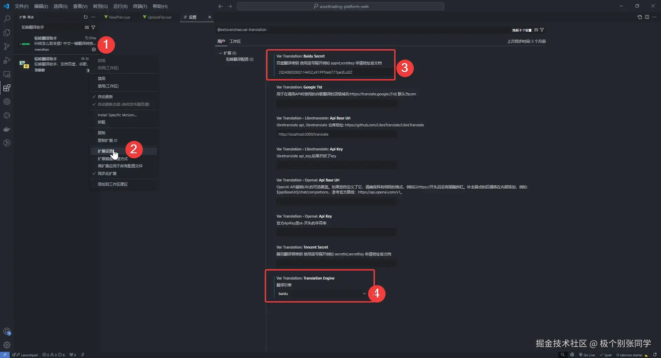The height and width of the screenshot is (358, 661).
Task: Open the 查看(V) menu
Action: coord(80,6)
